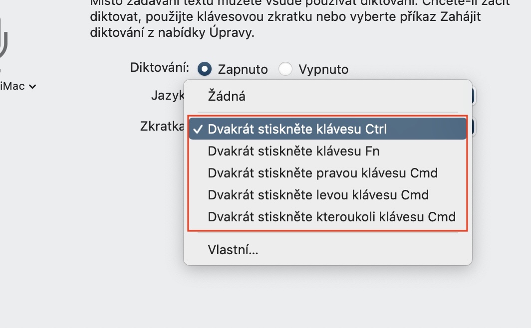Choose the Žádná menu option
Image resolution: width=531 pixels, height=328 pixels.
(227, 96)
